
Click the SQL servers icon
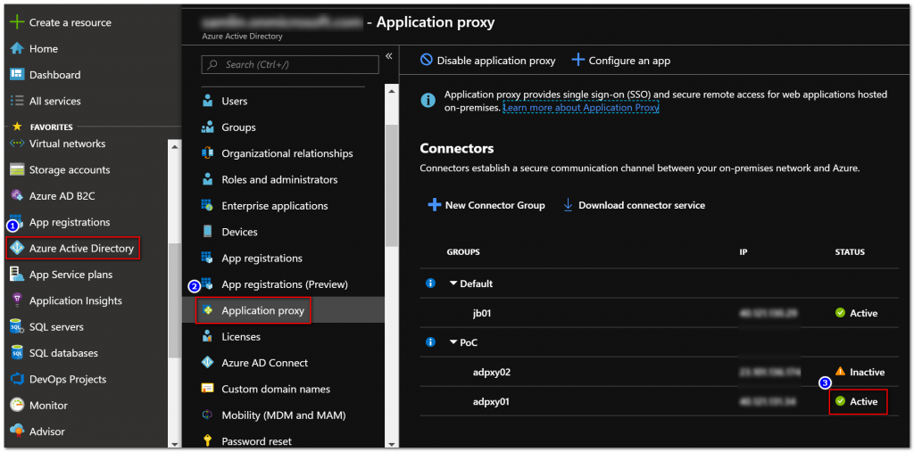(x=18, y=327)
